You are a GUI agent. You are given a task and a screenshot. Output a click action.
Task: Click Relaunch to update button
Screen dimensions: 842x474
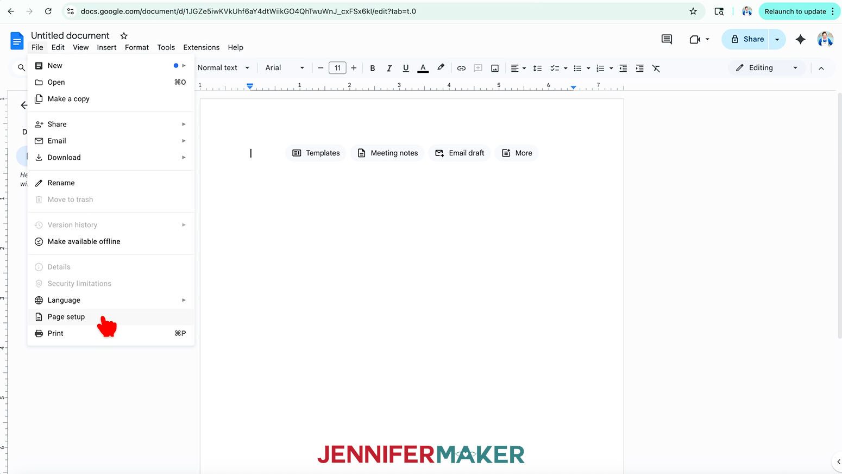coord(799,11)
